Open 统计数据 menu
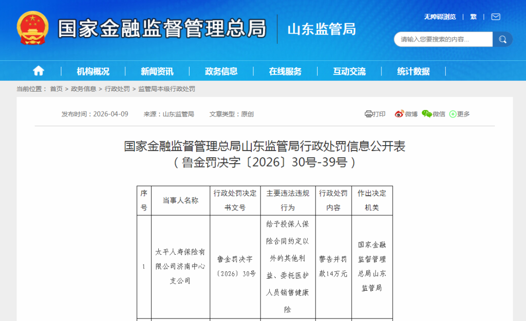 pyautogui.click(x=413, y=71)
